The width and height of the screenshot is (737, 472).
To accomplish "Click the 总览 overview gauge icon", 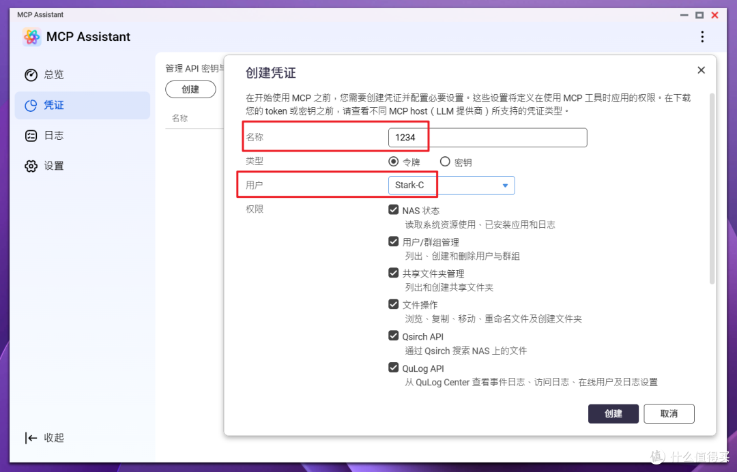I will coord(31,74).
